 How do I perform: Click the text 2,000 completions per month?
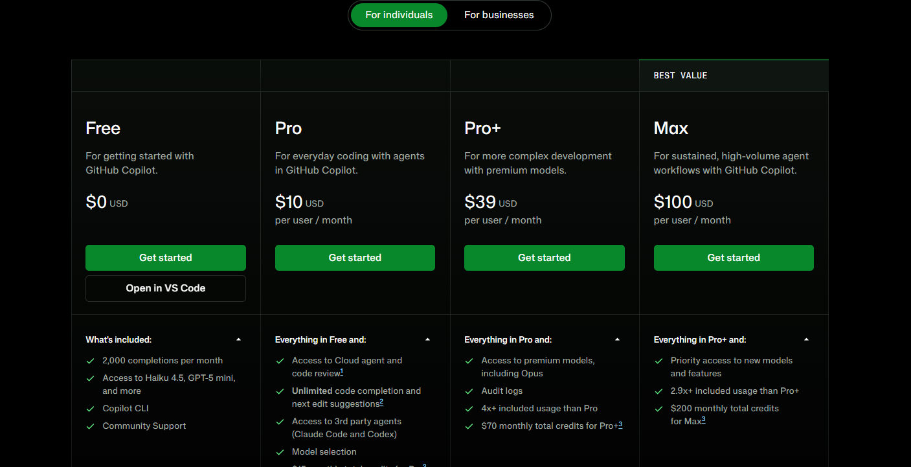pyautogui.click(x=163, y=361)
